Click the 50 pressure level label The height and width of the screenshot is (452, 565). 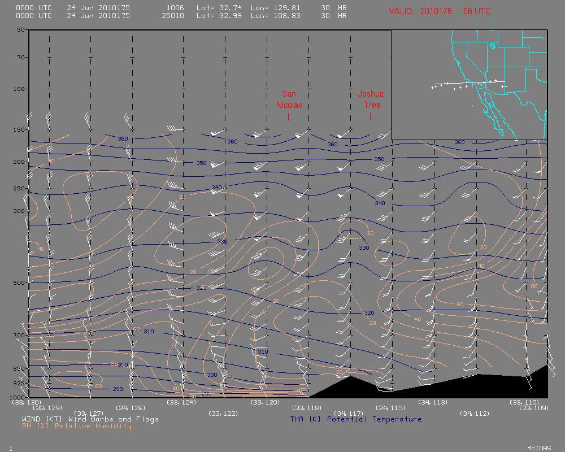click(x=21, y=30)
